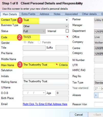The height and width of the screenshot is (117, 103).
Task: Click the Salutation field
Action: pos(46,71)
